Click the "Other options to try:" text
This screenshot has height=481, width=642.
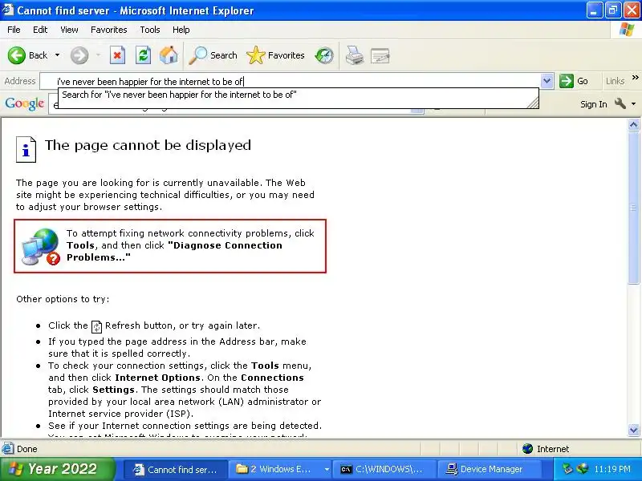pyautogui.click(x=63, y=299)
